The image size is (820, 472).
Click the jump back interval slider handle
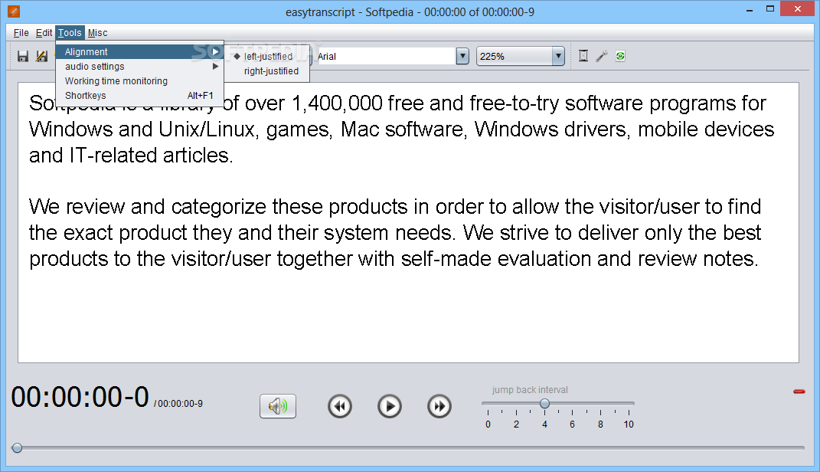[544, 404]
